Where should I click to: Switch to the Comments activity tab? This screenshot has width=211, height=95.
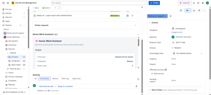coord(45,78)
